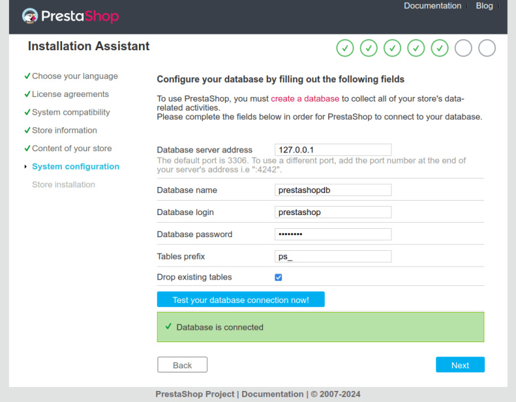Follow the 'create a database' link

[x=305, y=99]
